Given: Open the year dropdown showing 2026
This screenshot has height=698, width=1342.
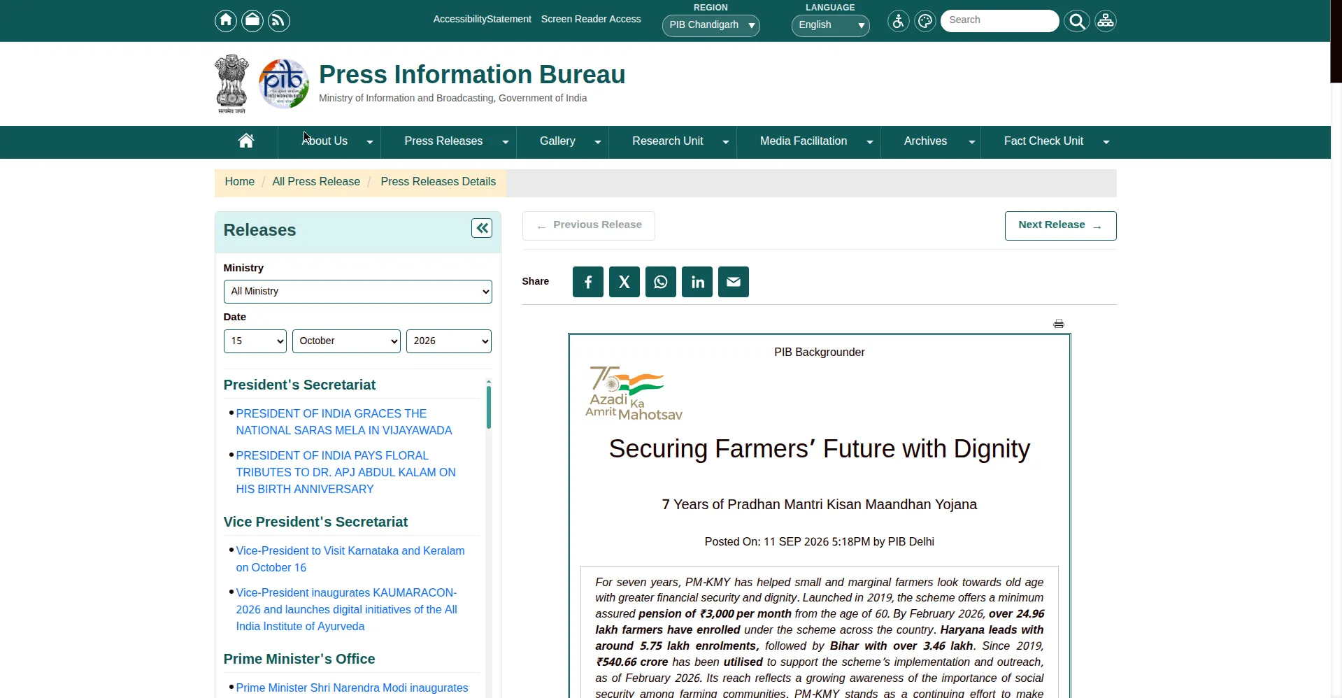Looking at the screenshot, I should 449,341.
